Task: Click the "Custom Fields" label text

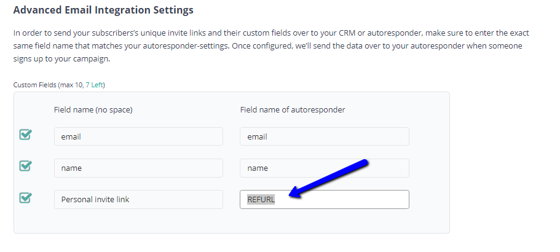Action: [x=36, y=85]
